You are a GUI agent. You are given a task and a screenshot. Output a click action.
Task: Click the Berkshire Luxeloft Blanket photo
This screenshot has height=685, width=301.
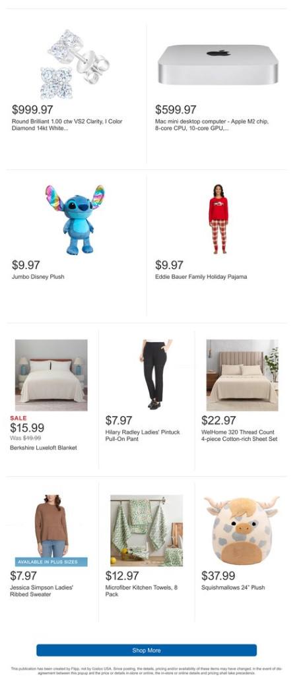click(51, 375)
